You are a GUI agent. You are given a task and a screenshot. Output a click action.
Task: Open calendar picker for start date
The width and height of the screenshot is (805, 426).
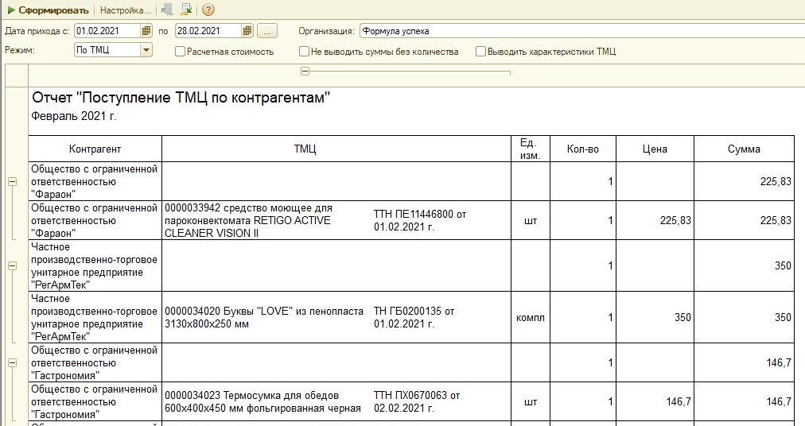point(146,31)
